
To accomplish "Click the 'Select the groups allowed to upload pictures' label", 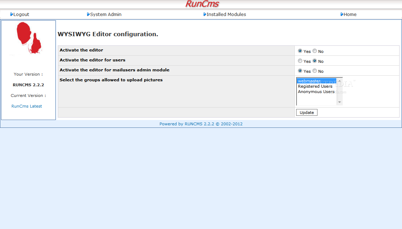I will click(x=111, y=80).
